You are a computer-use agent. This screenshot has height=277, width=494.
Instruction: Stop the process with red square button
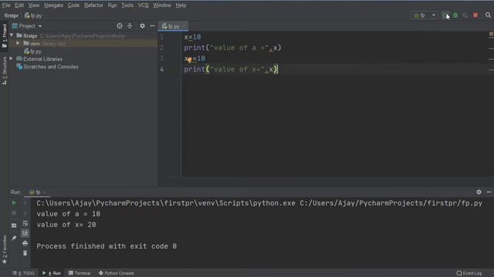tap(475, 15)
